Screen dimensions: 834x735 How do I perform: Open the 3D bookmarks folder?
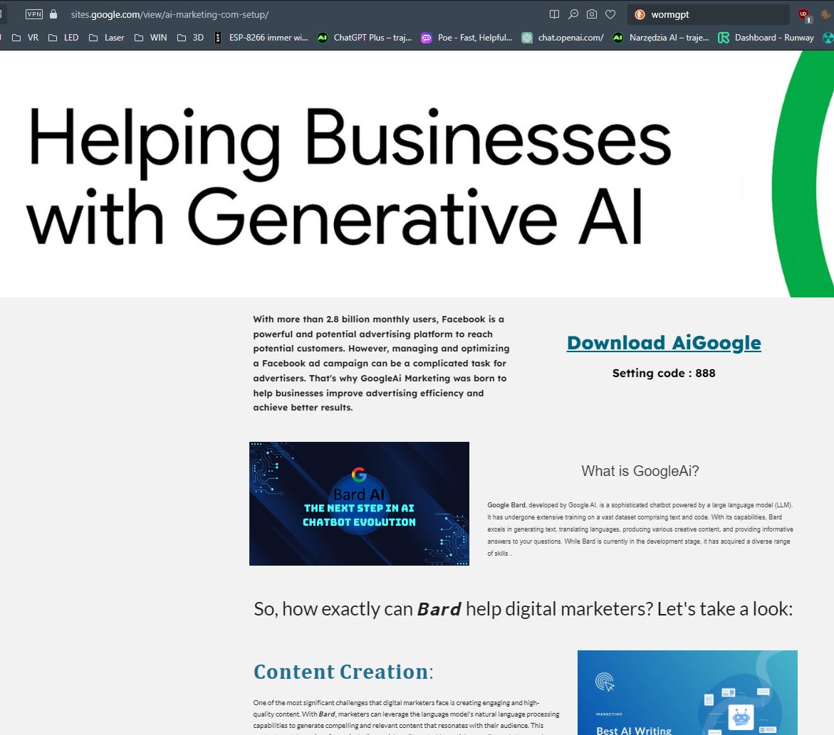[x=190, y=38]
